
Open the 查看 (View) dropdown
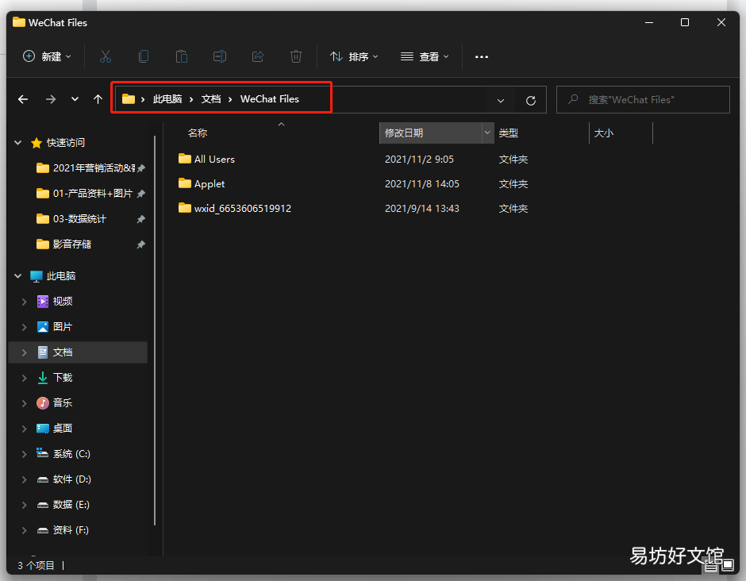[425, 56]
